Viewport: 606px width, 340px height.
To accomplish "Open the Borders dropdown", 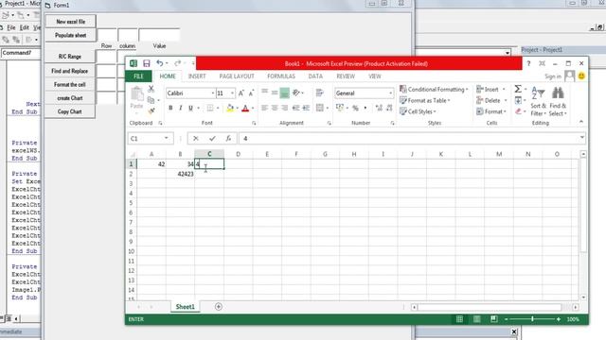I will point(218,109).
